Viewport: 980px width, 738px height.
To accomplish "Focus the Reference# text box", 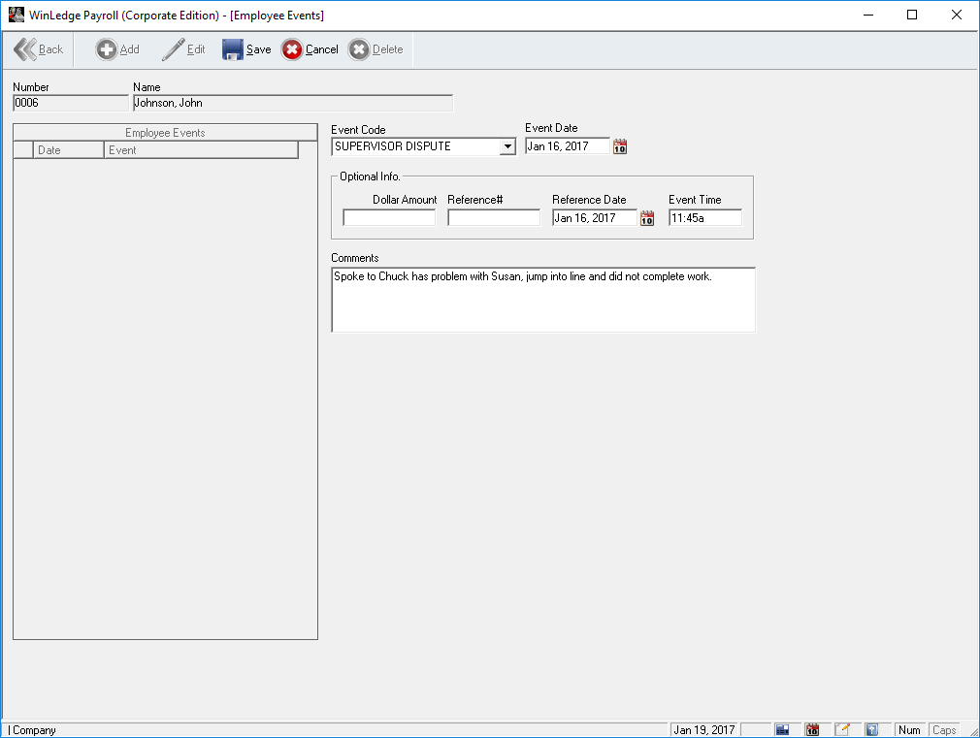I will click(493, 218).
